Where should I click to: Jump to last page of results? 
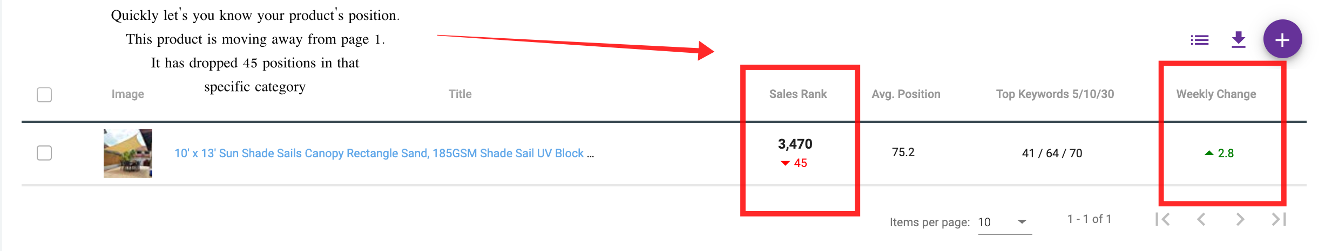[x=1279, y=219]
